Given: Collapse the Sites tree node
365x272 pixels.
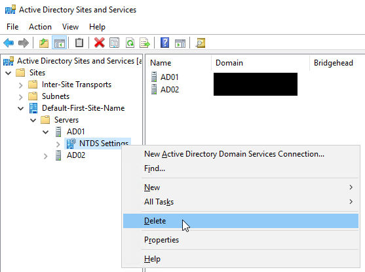Looking at the screenshot, I should coord(9,73).
